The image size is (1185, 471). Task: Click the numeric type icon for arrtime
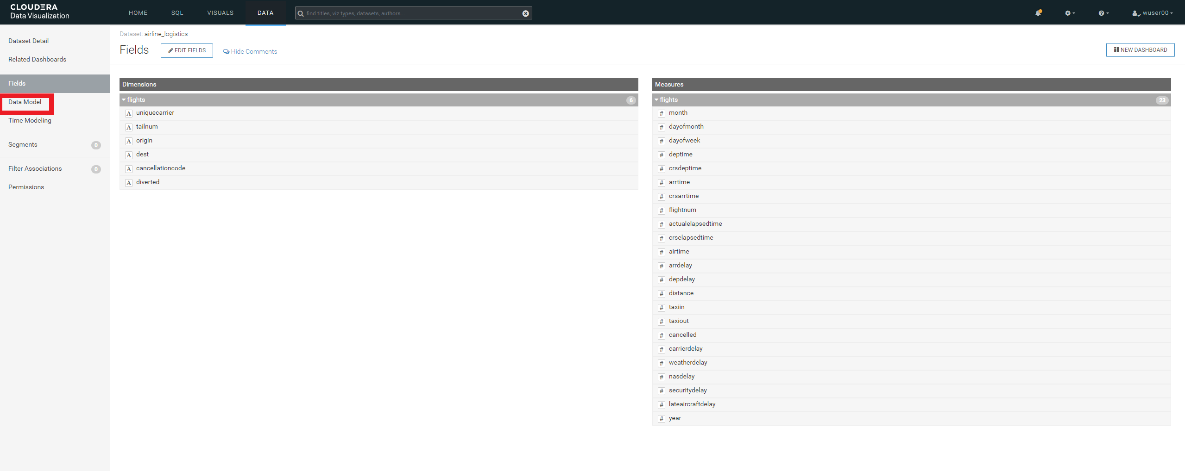point(662,183)
